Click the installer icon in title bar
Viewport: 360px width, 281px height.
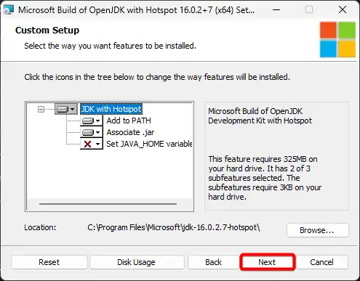point(9,10)
